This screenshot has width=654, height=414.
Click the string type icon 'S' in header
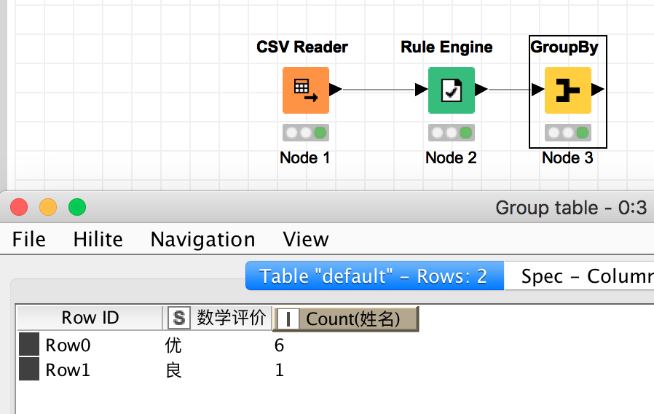(x=179, y=318)
